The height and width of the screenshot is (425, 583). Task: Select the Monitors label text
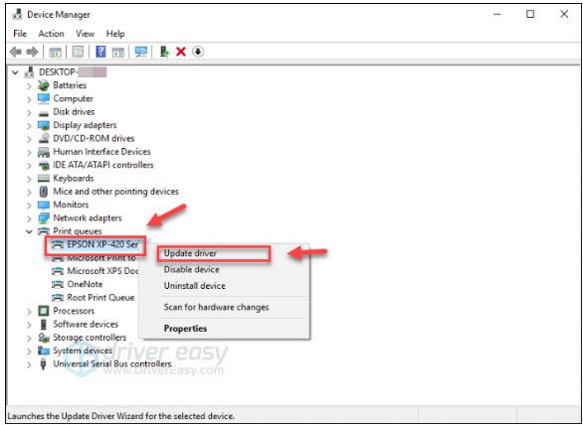(71, 205)
